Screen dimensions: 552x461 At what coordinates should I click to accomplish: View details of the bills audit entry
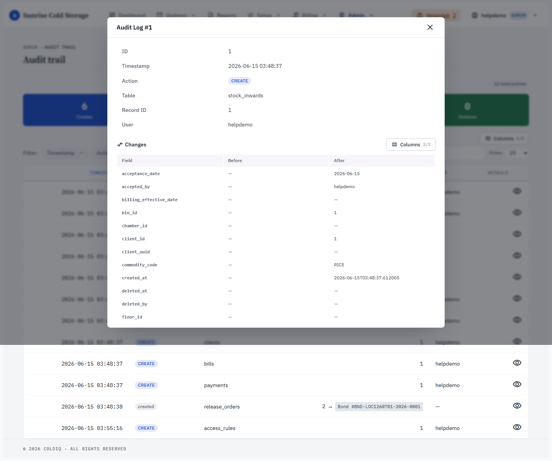(x=517, y=363)
